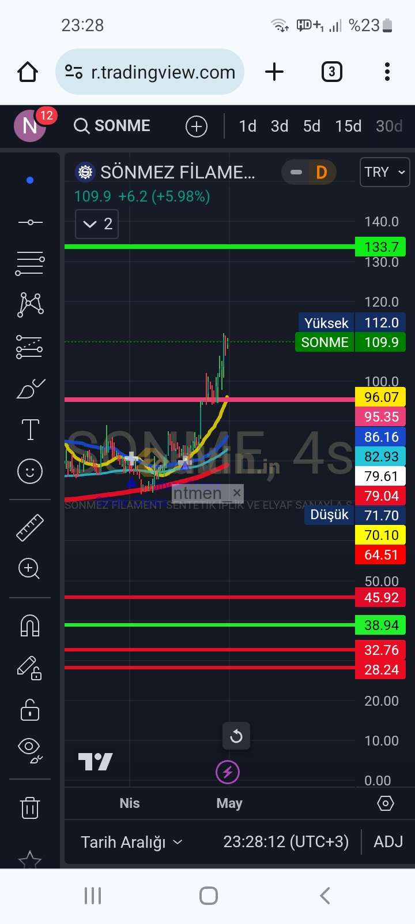Click the Düşük 71.70 price label
The width and height of the screenshot is (415, 924).
coord(355,515)
